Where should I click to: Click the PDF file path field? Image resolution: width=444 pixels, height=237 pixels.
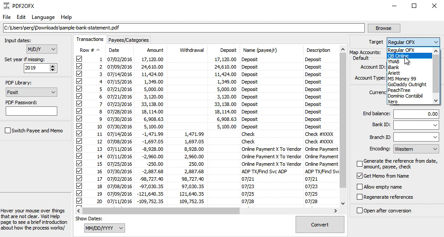click(184, 28)
